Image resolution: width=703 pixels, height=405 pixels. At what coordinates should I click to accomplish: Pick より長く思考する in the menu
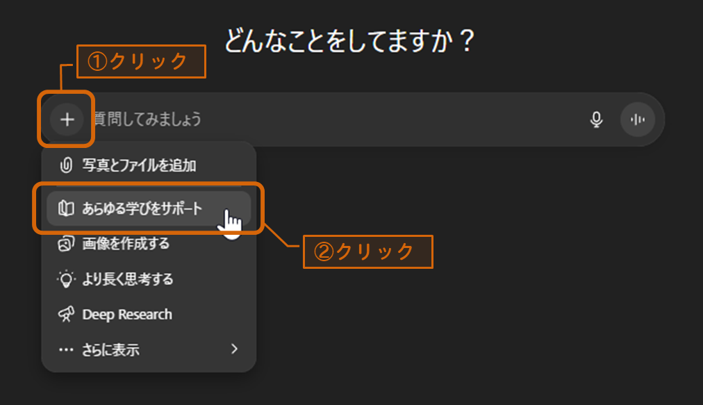[x=128, y=279]
